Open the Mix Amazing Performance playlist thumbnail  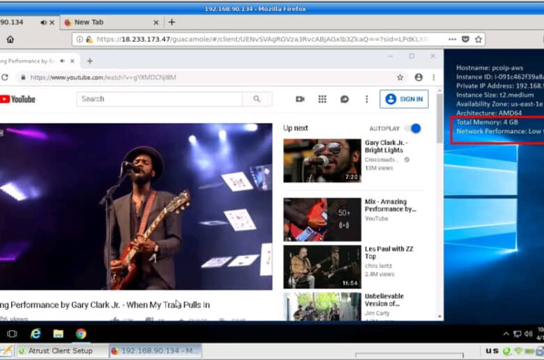322,219
